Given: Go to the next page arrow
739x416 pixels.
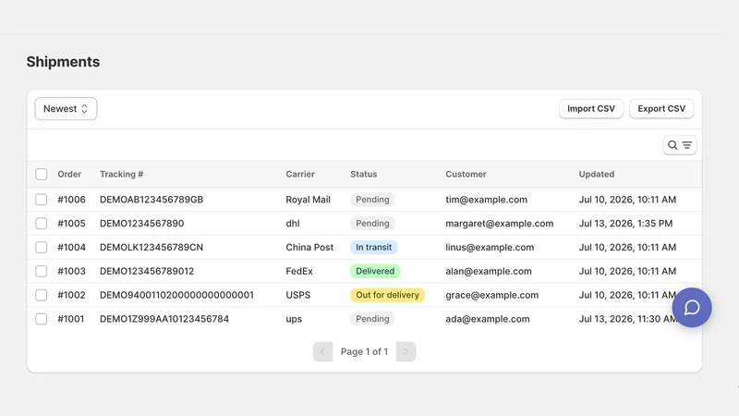Looking at the screenshot, I should click(406, 352).
